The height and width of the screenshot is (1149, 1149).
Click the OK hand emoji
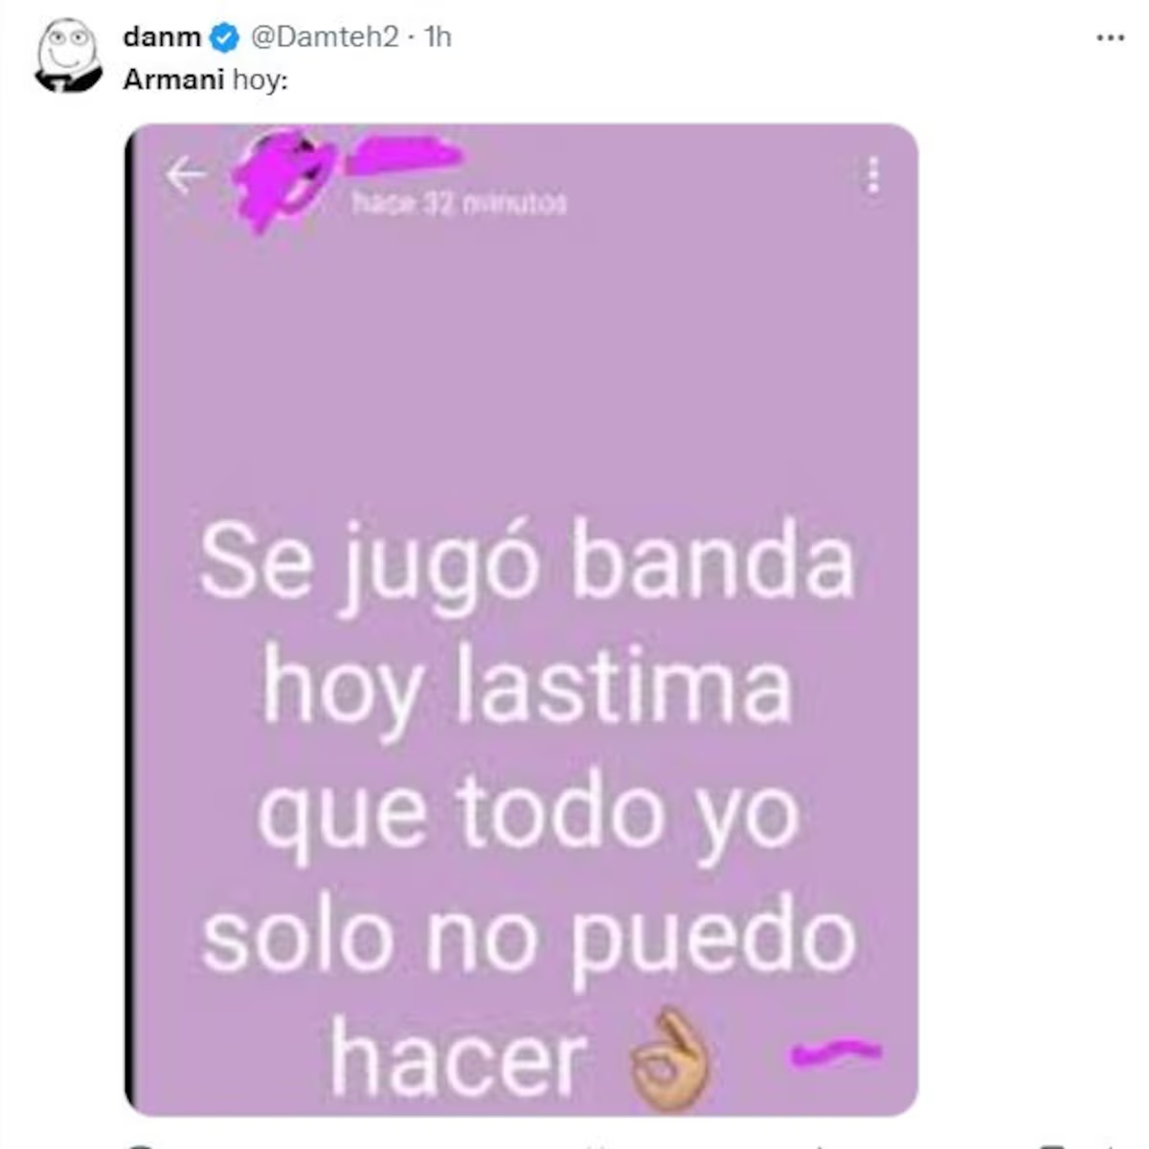click(671, 1061)
